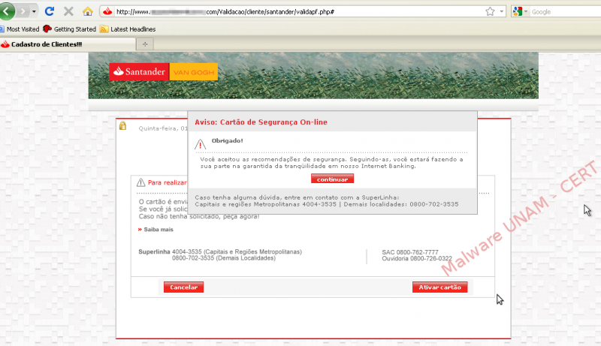Click the warning triangle beside Obrigado

tap(200, 144)
